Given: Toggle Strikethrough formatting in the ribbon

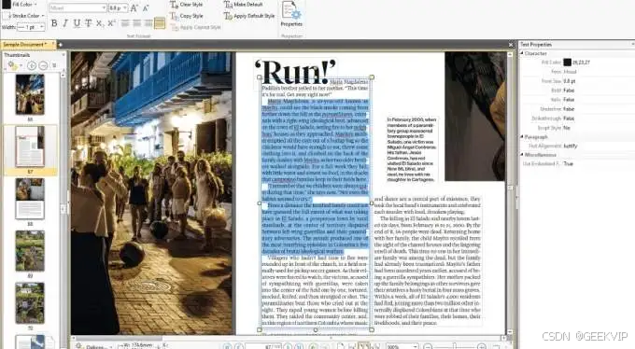Looking at the screenshot, I should click(x=88, y=23).
